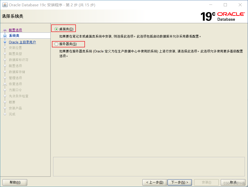Maximize the installer window

[225, 5]
